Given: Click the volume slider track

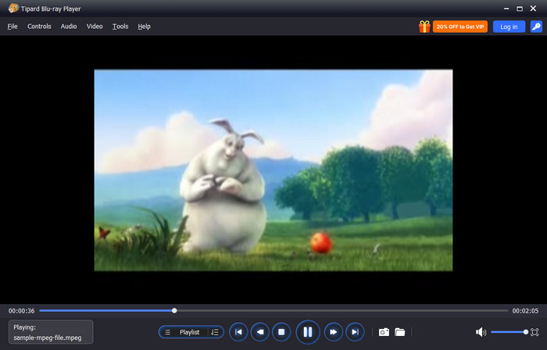Looking at the screenshot, I should 508,332.
